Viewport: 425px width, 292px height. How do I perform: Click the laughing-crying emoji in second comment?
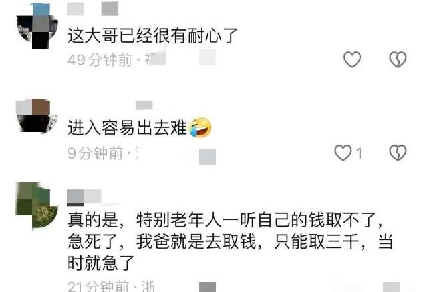[200, 127]
